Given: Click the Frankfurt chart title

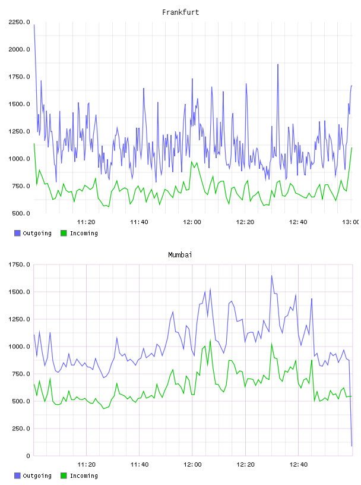Looking at the screenshot, I should pyautogui.click(x=180, y=12).
